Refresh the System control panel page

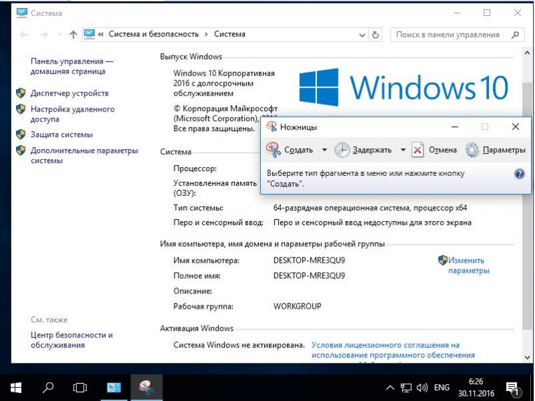click(375, 35)
